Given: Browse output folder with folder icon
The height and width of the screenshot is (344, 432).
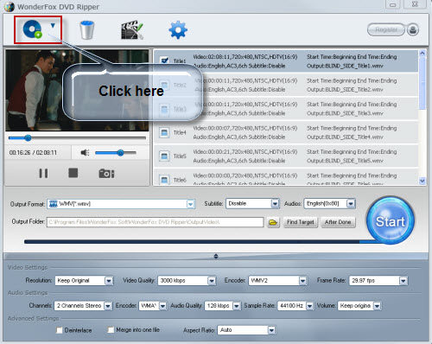Looking at the screenshot, I should click(x=273, y=222).
